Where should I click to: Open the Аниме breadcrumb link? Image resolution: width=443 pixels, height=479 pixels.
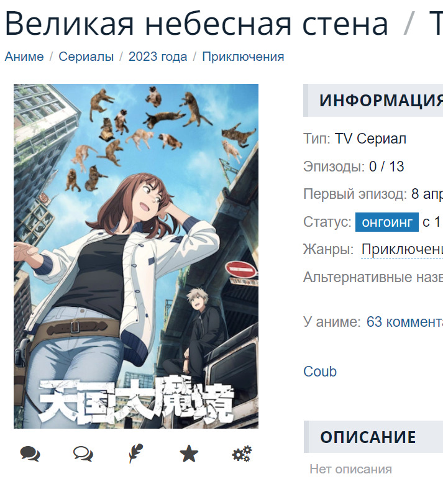point(24,57)
